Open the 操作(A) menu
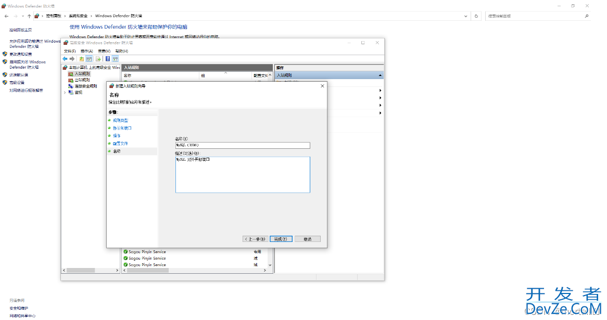The width and height of the screenshot is (607, 320). 87,51
